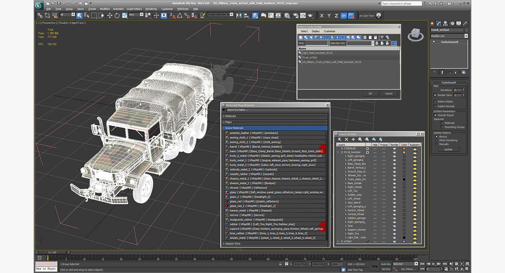505x273 pixels.
Task: Open Display menu in Select From Scene
Action: pos(316,31)
